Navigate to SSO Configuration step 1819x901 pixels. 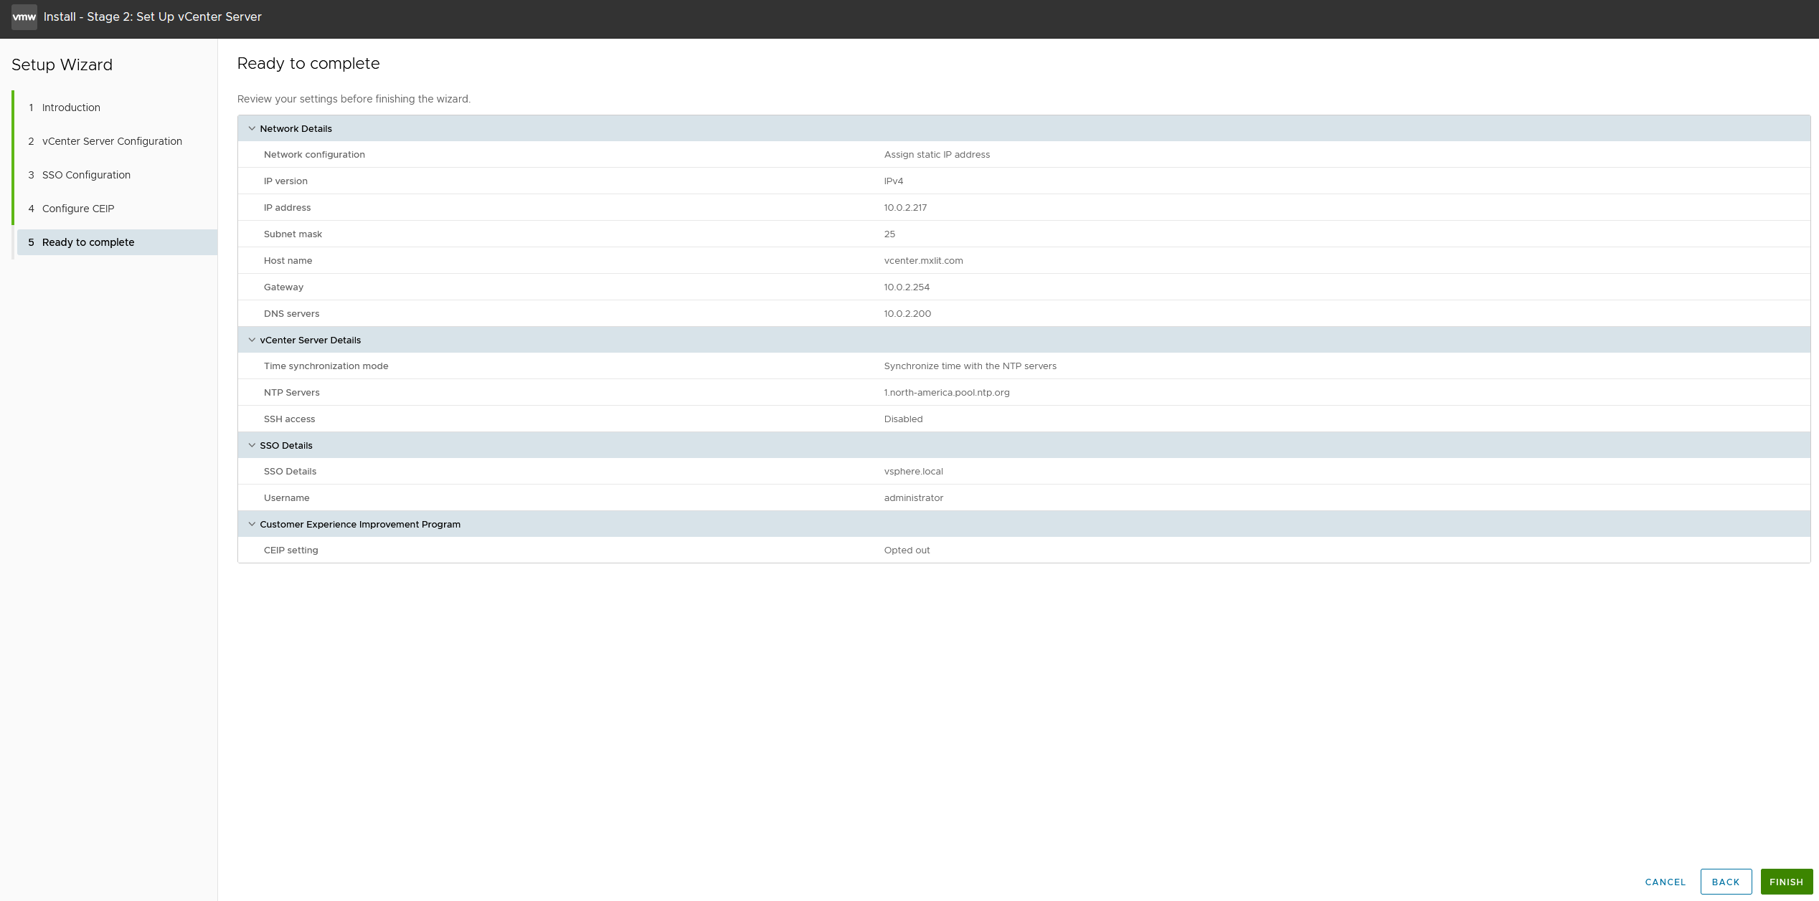coord(86,175)
